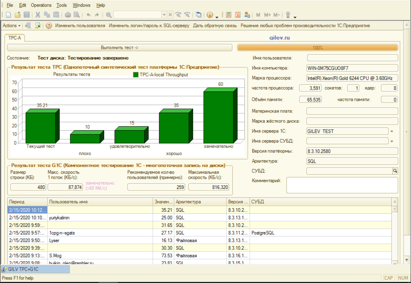Click the wrench tools icon
411x283 pixels.
[x=288, y=15]
